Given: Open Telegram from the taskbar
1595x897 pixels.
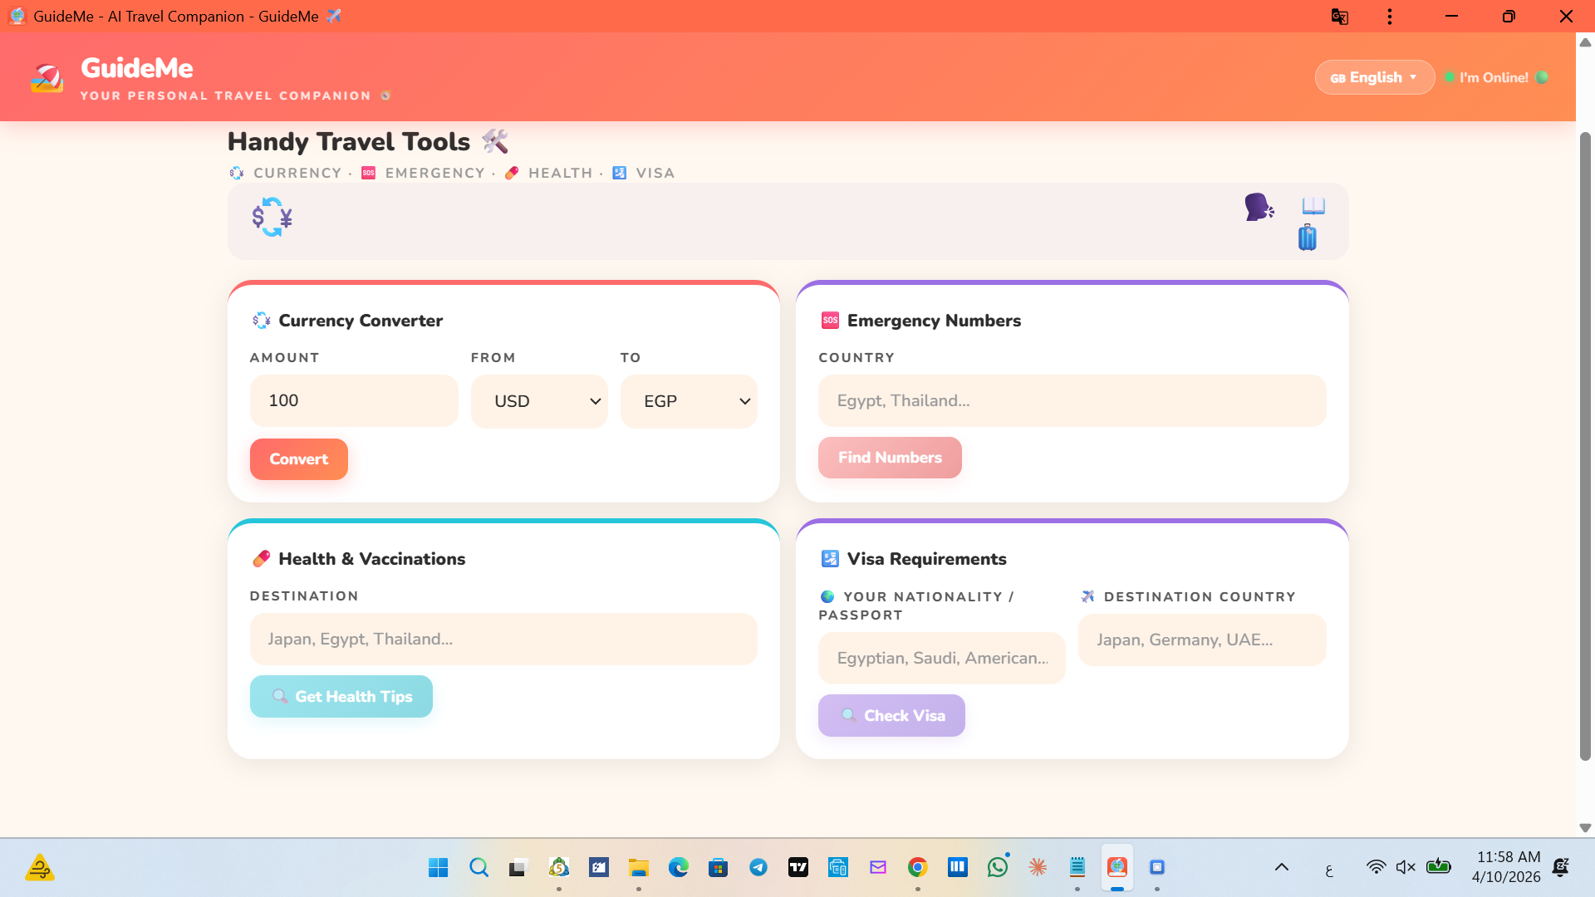Looking at the screenshot, I should [x=758, y=867].
